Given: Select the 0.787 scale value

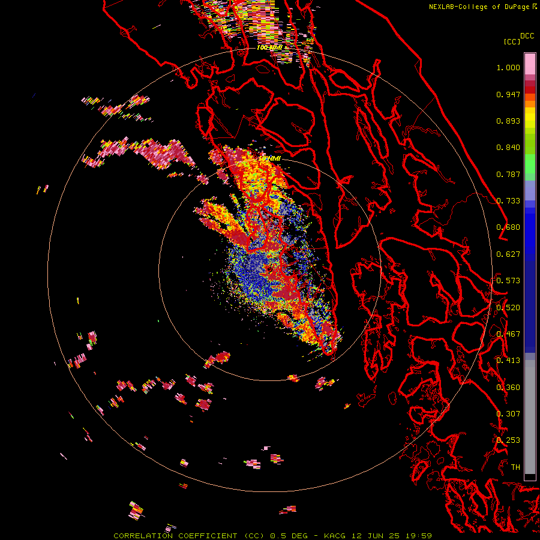Looking at the screenshot, I should point(508,174).
